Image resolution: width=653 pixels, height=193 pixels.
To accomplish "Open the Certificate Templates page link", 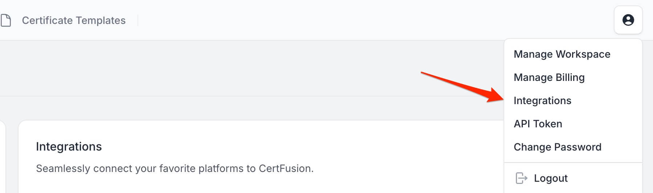I will coord(74,20).
